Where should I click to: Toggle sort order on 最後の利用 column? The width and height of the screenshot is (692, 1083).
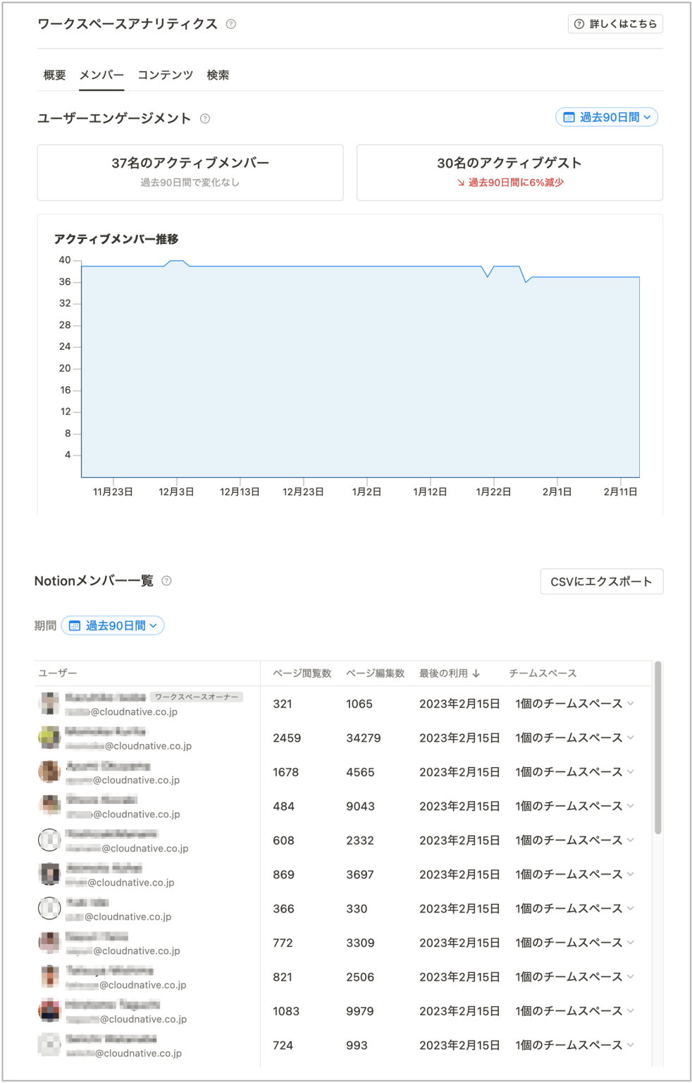click(x=448, y=673)
